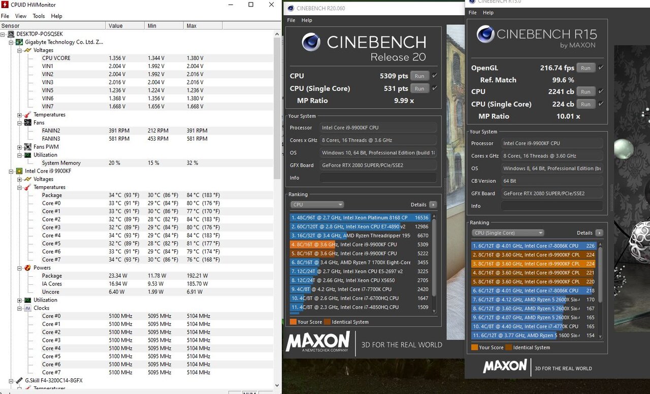650x394 pixels.
Task: Click the Powers flame icon
Action: 28,268
